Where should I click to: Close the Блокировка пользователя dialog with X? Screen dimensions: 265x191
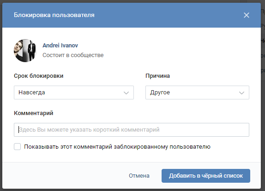(247, 15)
